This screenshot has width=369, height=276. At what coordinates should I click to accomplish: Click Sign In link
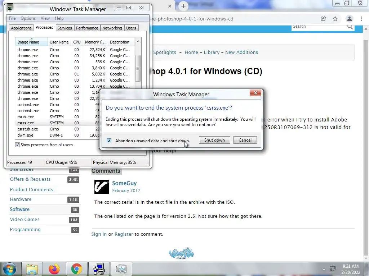99,234
